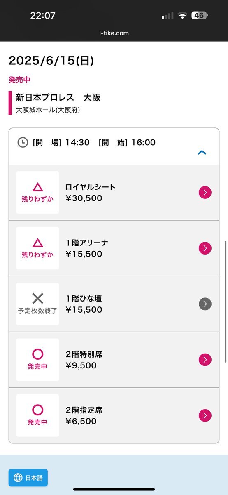Tap the pink arrow for ロイヤルシート

pos(205,192)
